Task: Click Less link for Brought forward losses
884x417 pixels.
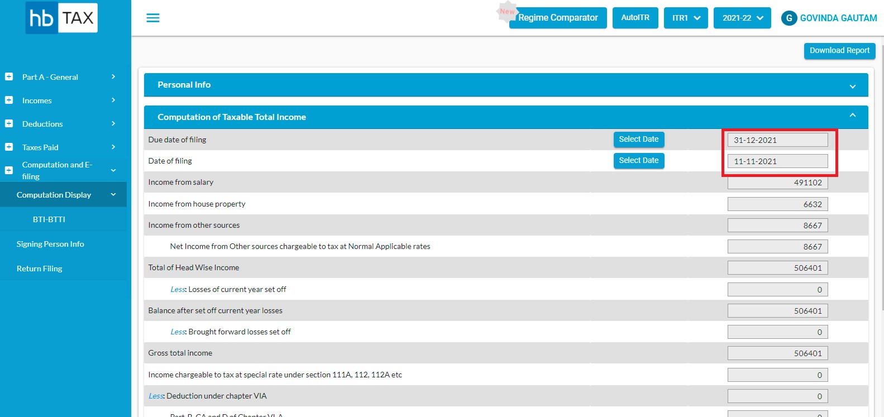Action: click(178, 332)
